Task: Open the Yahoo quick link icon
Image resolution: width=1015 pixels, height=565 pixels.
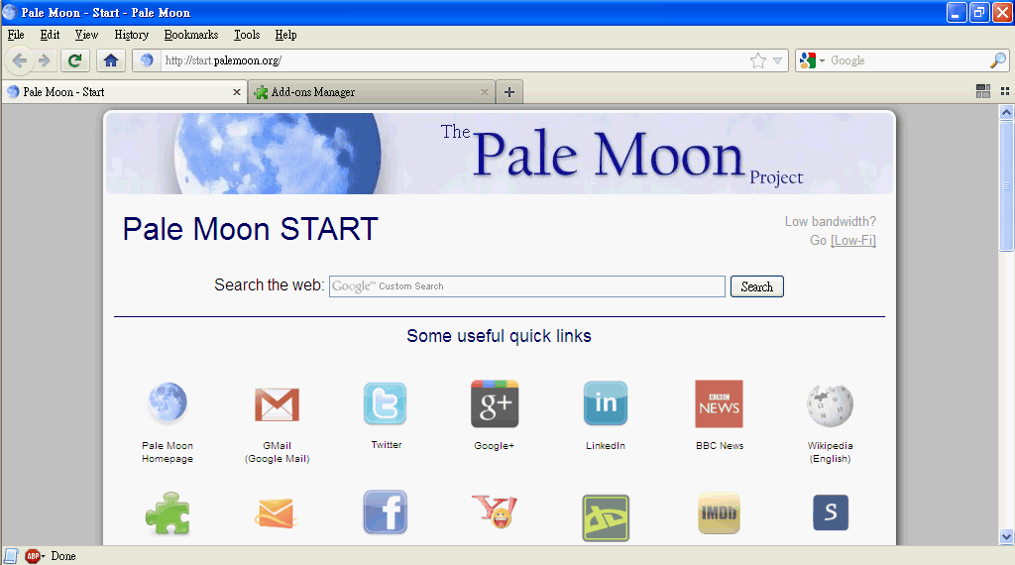Action: click(496, 511)
